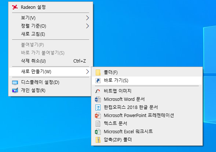Create a new Microsoft PowerPoint 프레젠테이션

147,116
